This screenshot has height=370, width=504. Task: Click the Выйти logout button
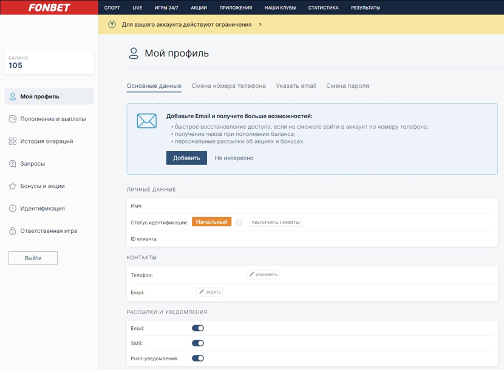(33, 258)
